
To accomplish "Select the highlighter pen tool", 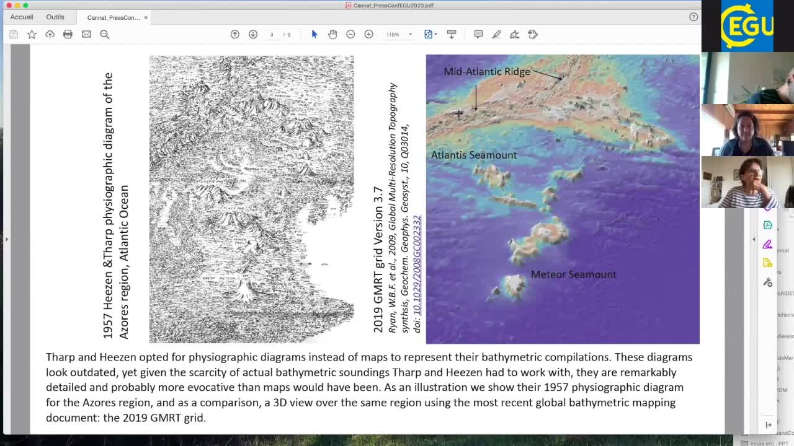I will click(496, 34).
